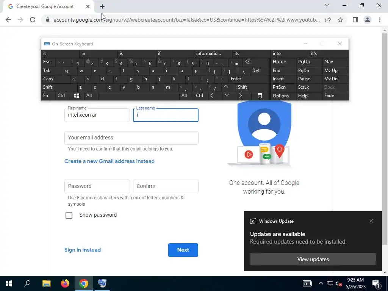
Task: Click the URL address bar text
Action: pyautogui.click(x=186, y=20)
